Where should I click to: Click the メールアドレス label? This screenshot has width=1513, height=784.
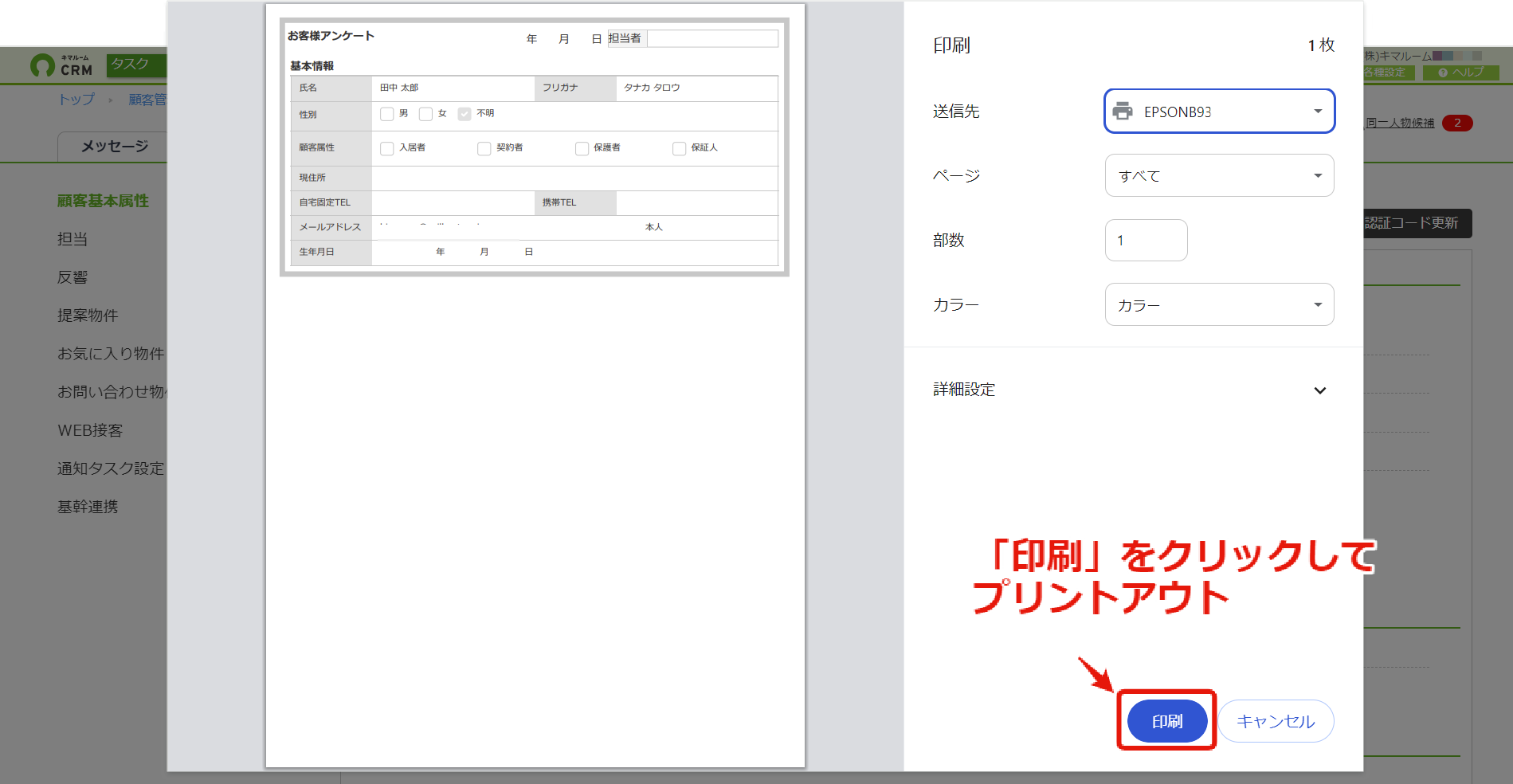330,227
